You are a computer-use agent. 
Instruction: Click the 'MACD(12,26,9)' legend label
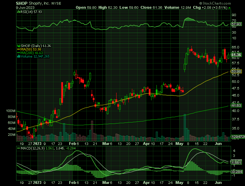(33, 148)
